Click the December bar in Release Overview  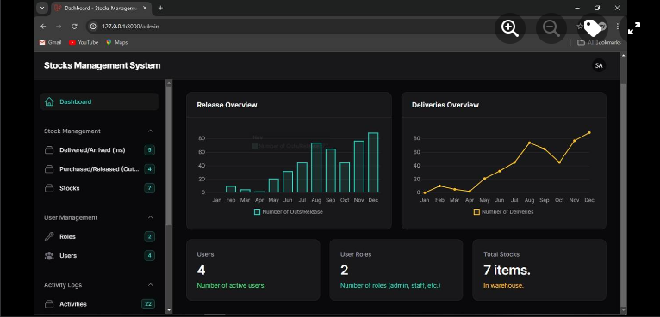click(x=373, y=162)
